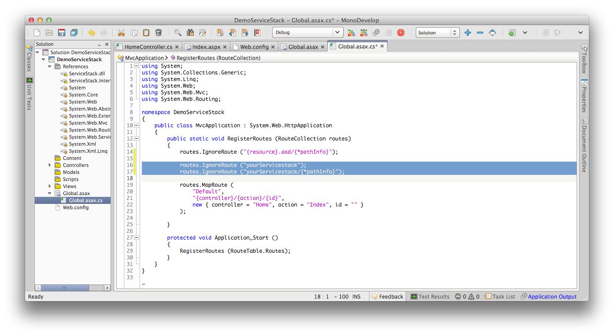Click the Stop build icon
Screen dimensions: 614x336
pyautogui.click(x=401, y=33)
